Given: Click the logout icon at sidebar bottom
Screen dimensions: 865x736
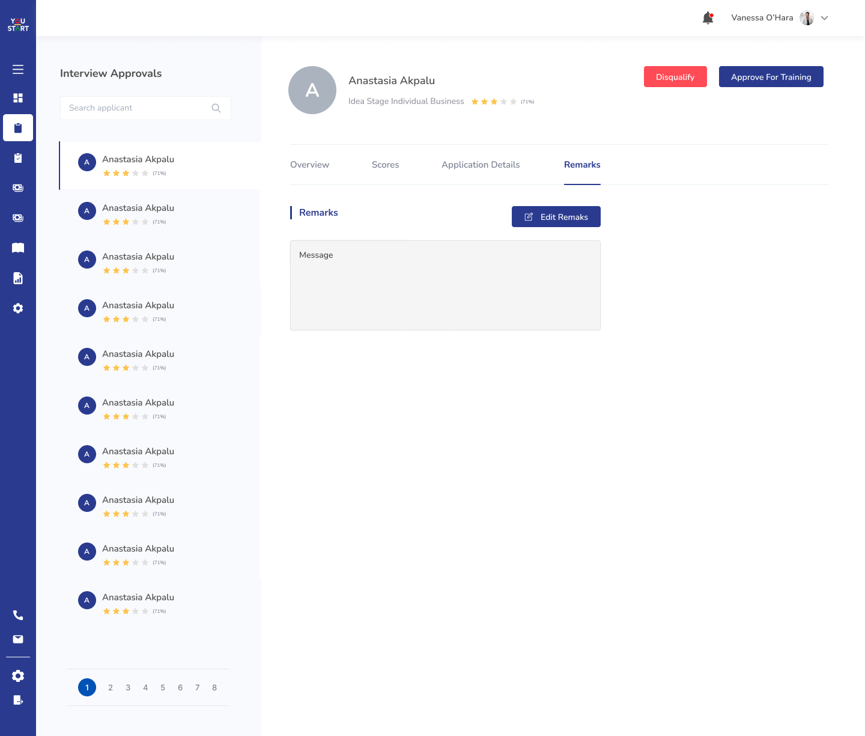Looking at the screenshot, I should point(18,700).
